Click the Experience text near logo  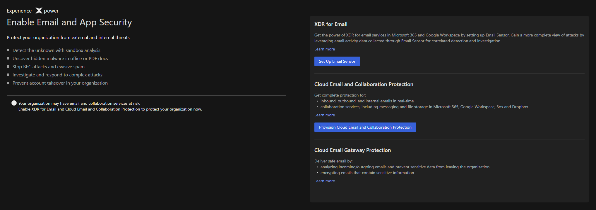click(19, 11)
